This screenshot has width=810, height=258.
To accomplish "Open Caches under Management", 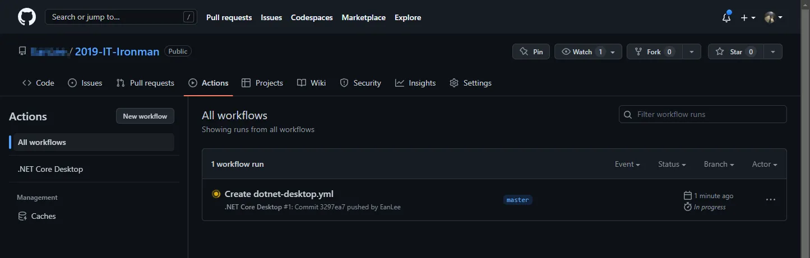I will pyautogui.click(x=43, y=216).
